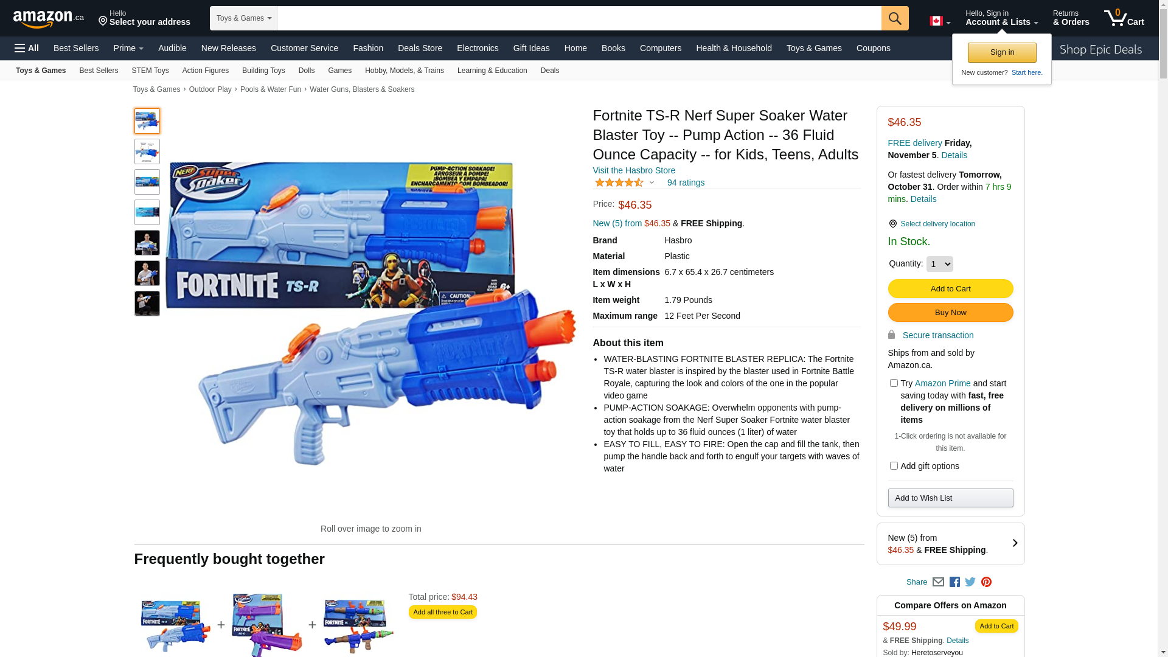
Task: Select the last product thumbnail image
Action: point(147,304)
